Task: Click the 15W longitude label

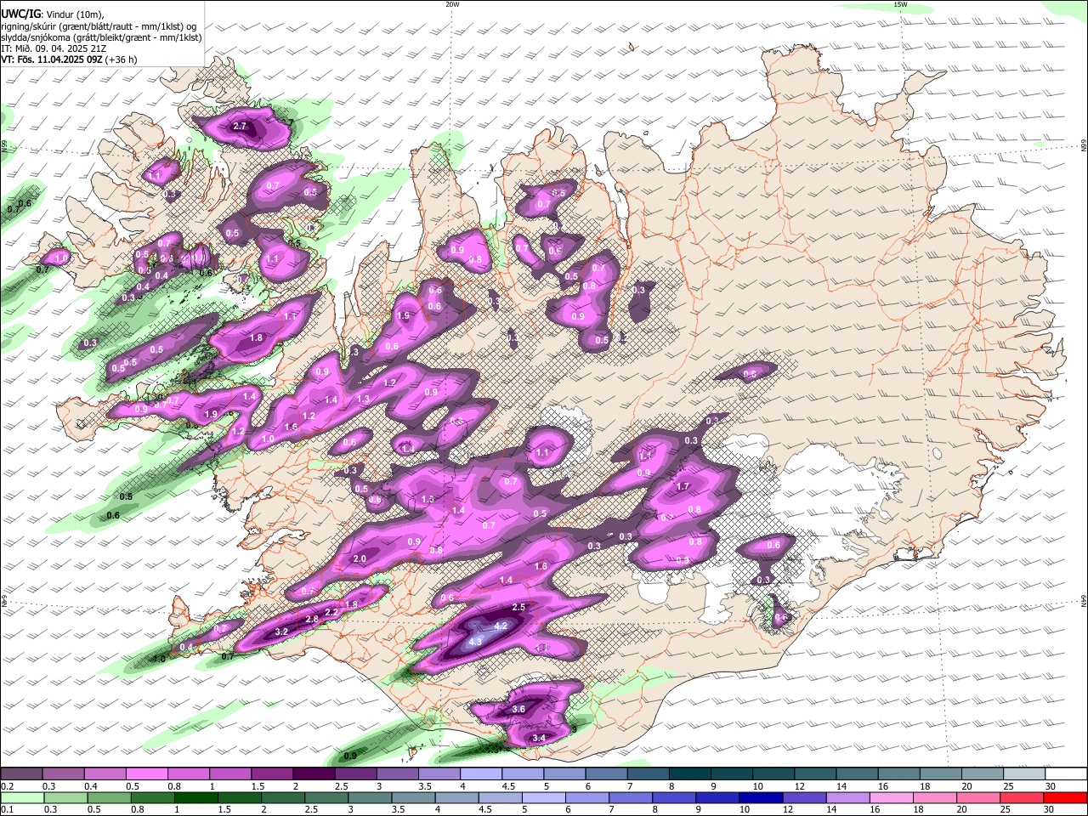Action: coord(899,4)
